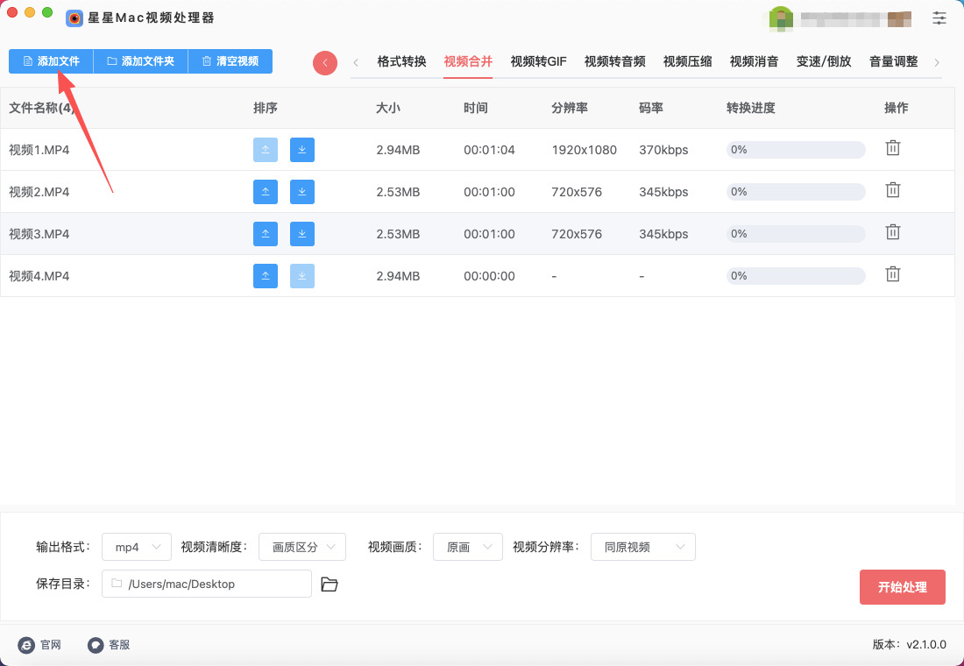This screenshot has width=964, height=666.
Task: Delete 视频3.MP4 from the list
Action: (892, 232)
